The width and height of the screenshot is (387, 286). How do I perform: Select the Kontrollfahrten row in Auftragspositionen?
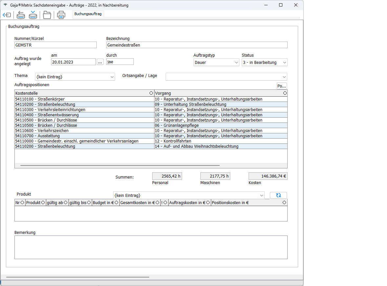(151, 141)
